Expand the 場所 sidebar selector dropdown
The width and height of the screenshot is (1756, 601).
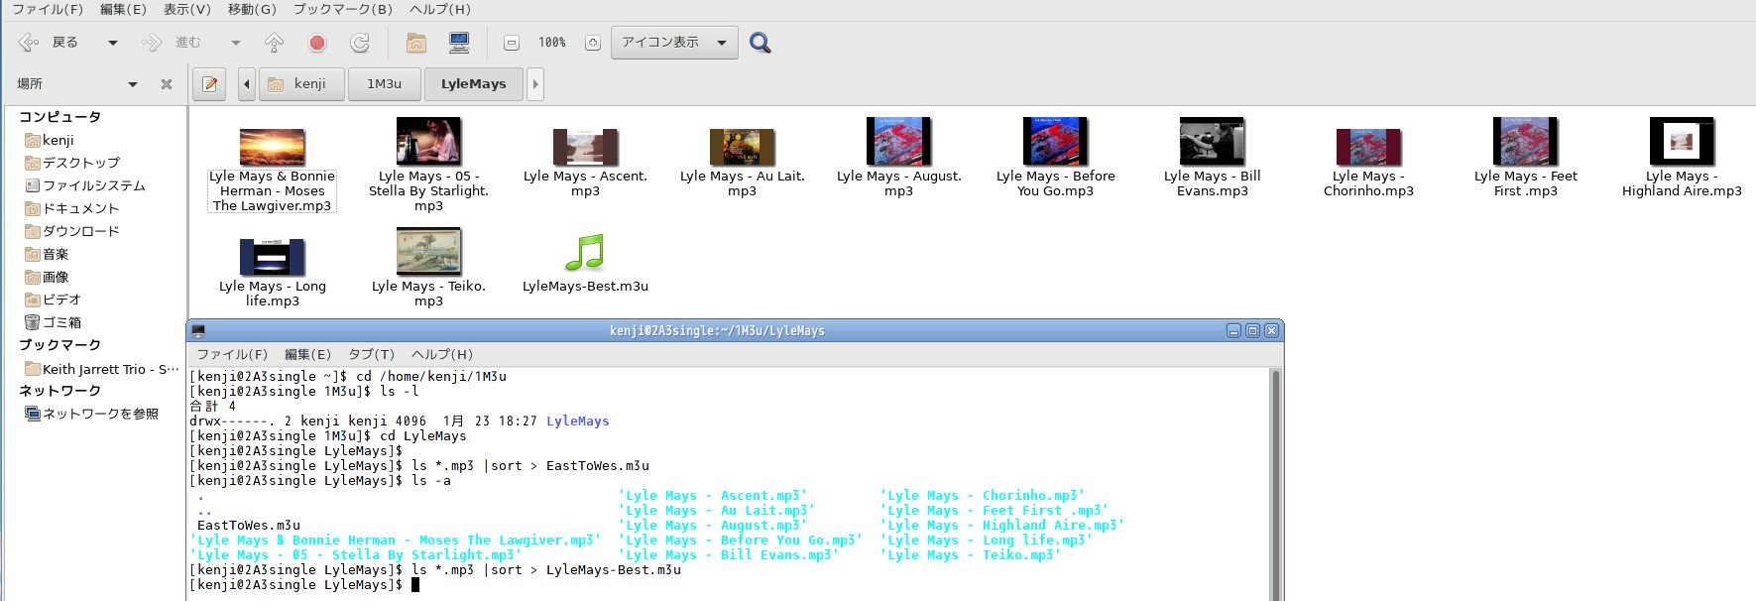(x=133, y=84)
